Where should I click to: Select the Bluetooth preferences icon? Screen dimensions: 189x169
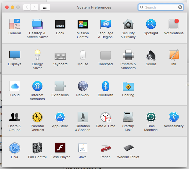coord(106,86)
